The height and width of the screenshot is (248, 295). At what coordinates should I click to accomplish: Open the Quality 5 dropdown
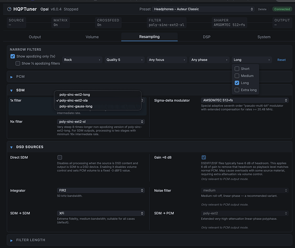[125, 60]
